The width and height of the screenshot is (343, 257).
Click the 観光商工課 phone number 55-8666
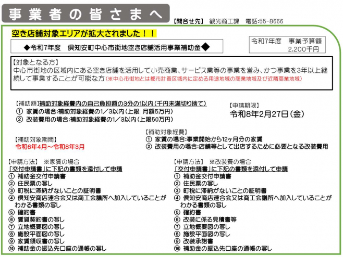click(271, 21)
